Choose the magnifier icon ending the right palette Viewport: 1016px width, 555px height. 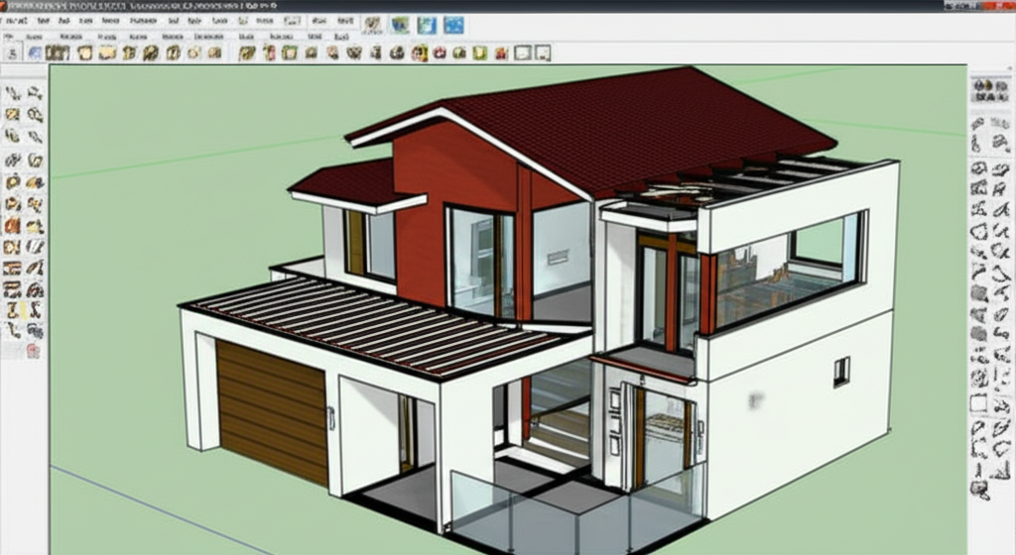[979, 489]
